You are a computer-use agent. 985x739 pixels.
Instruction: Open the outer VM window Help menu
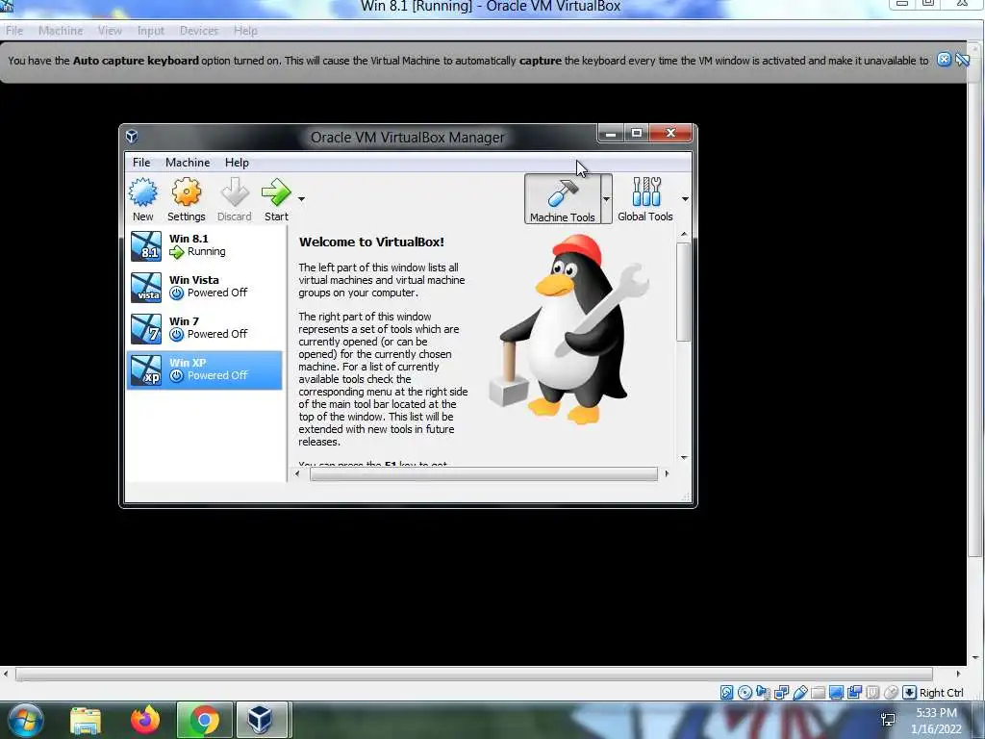coord(245,31)
